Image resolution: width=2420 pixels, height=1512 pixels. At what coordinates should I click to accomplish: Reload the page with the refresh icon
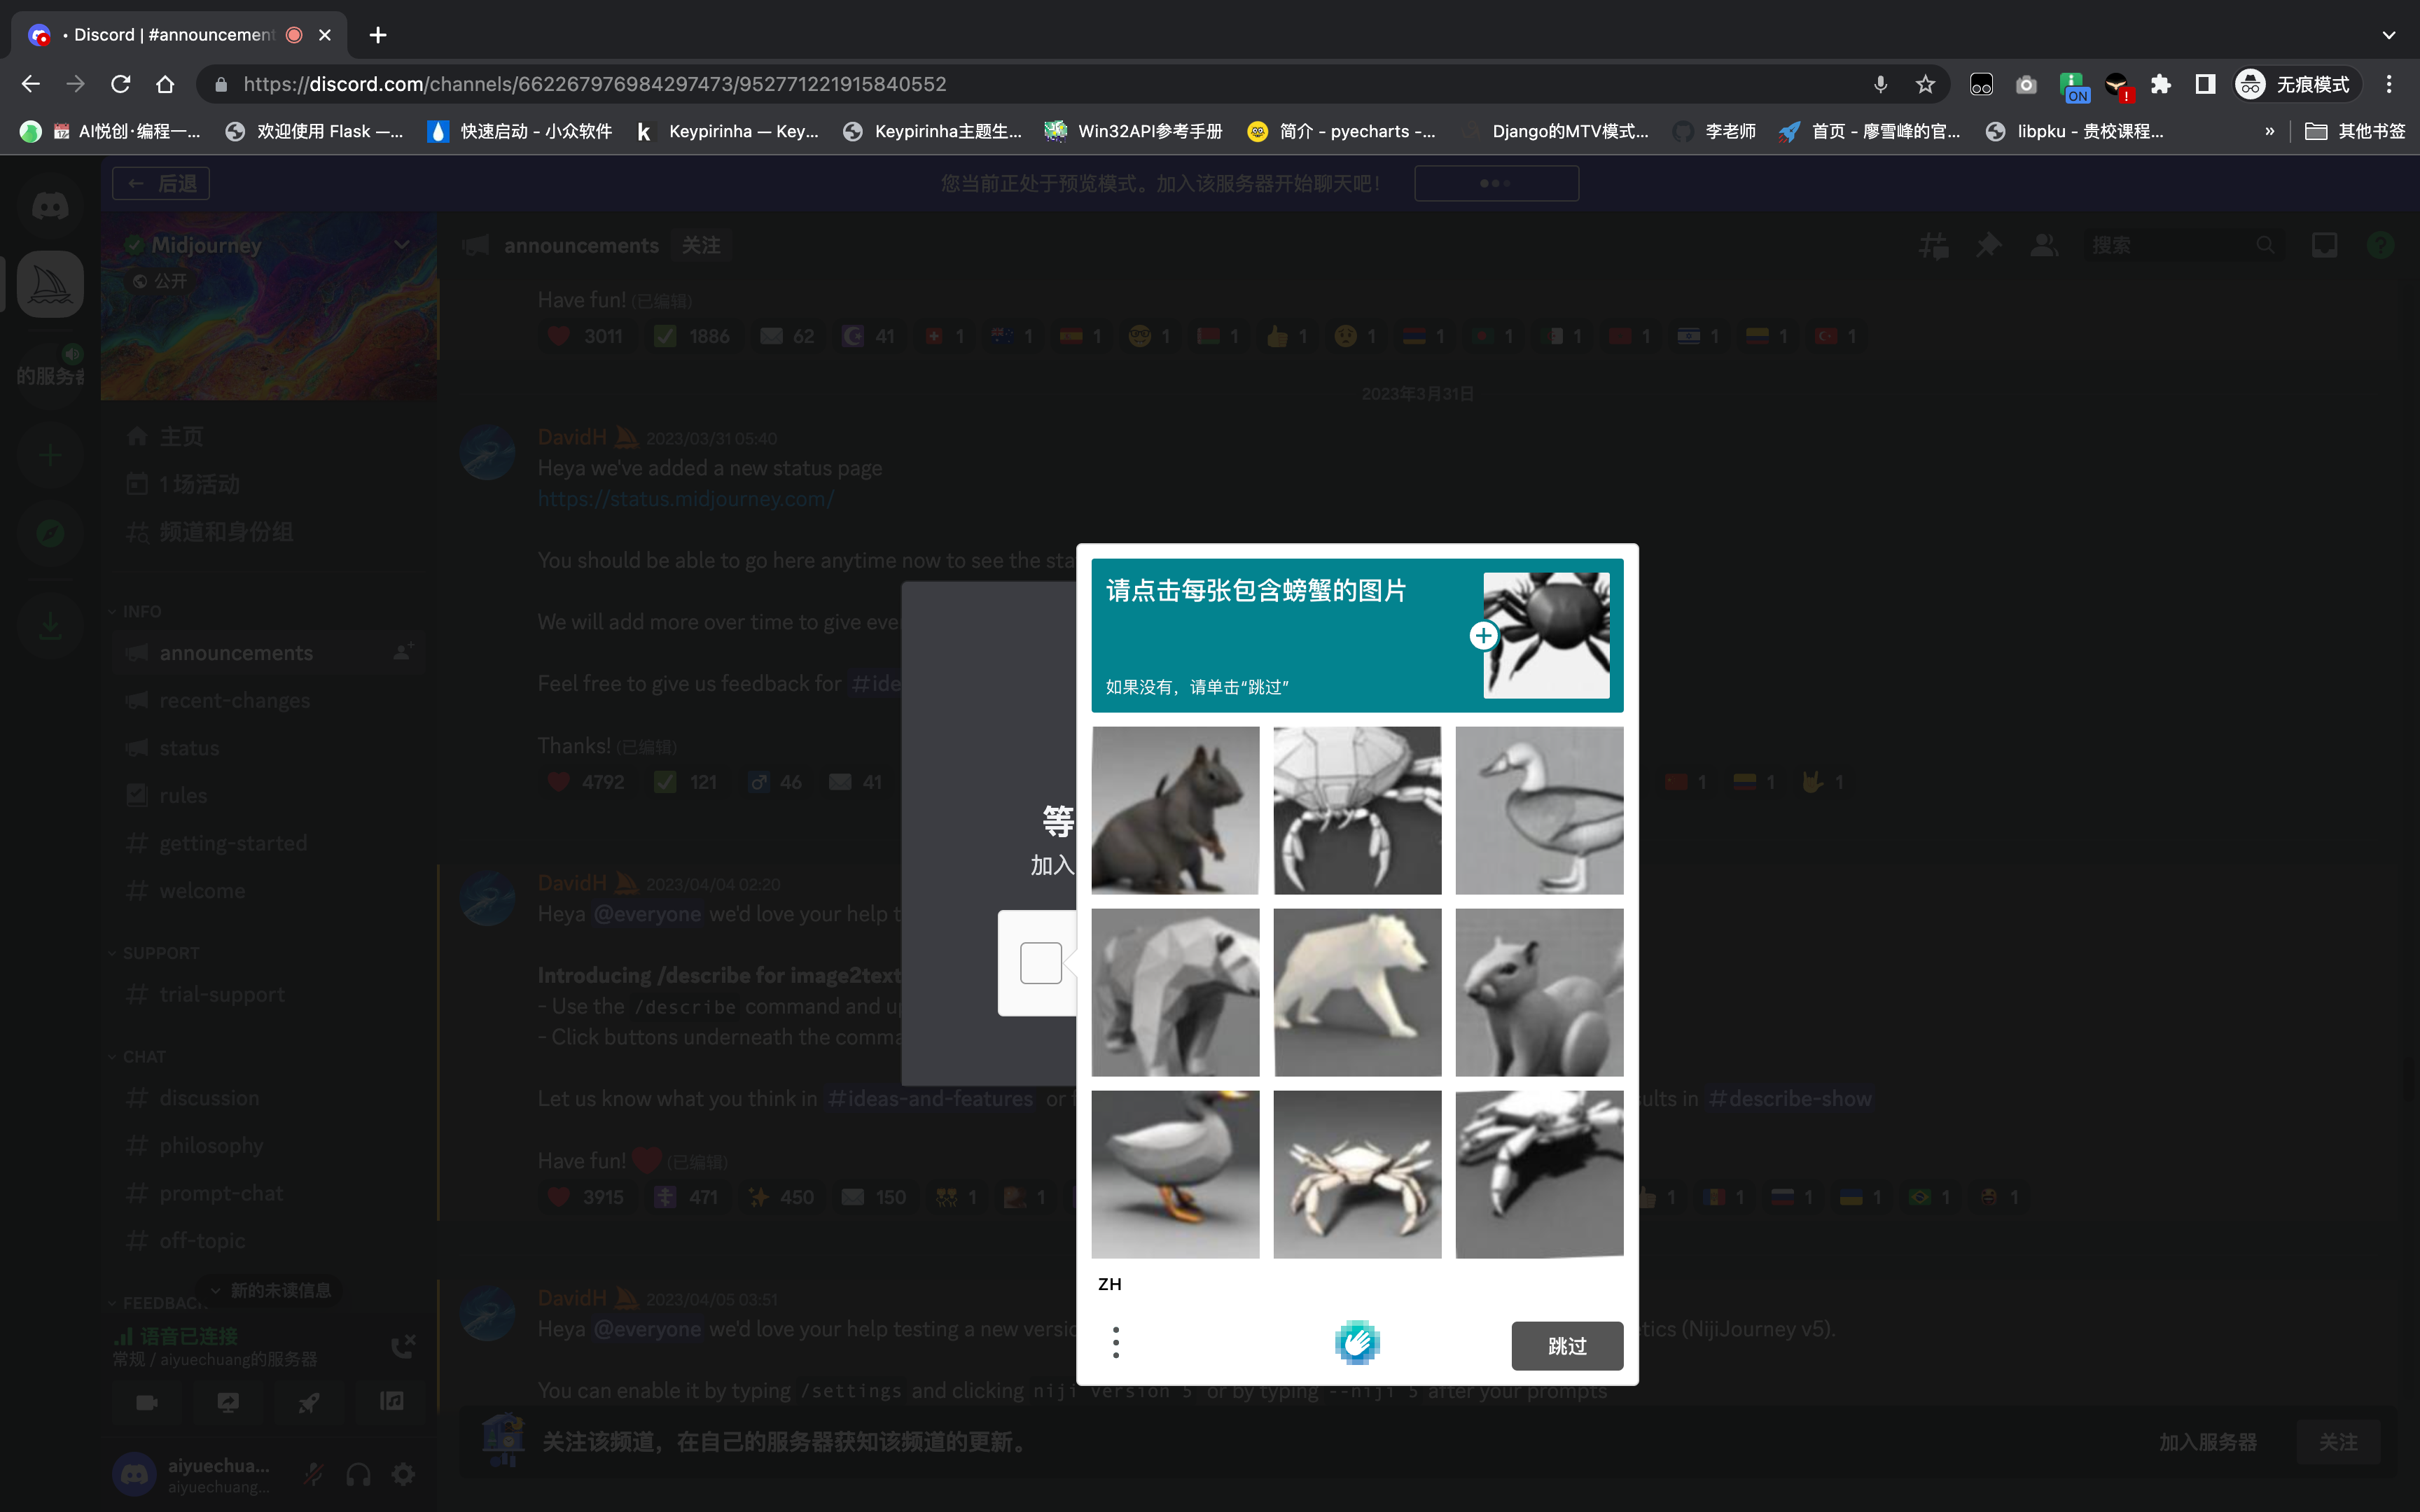coord(121,84)
